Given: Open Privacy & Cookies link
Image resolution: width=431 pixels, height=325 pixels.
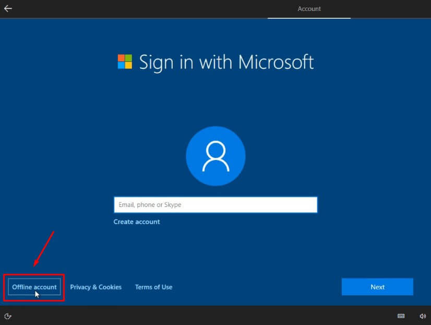Looking at the screenshot, I should [95, 287].
